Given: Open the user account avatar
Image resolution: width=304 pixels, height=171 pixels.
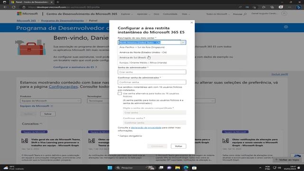Looking at the screenshot, I should coord(284,14).
